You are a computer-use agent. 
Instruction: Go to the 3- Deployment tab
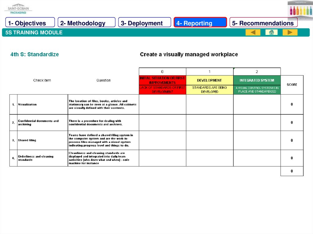coord(145,23)
